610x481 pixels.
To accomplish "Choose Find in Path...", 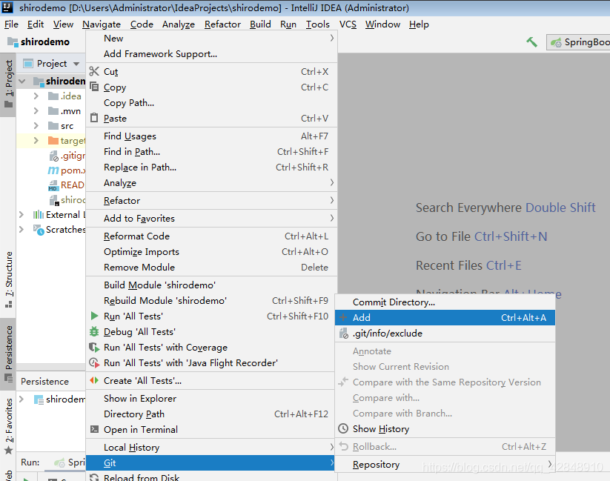I will pyautogui.click(x=211, y=151).
